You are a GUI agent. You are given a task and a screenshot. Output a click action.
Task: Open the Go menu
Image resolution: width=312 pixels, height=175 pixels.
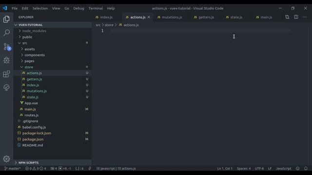67,8
